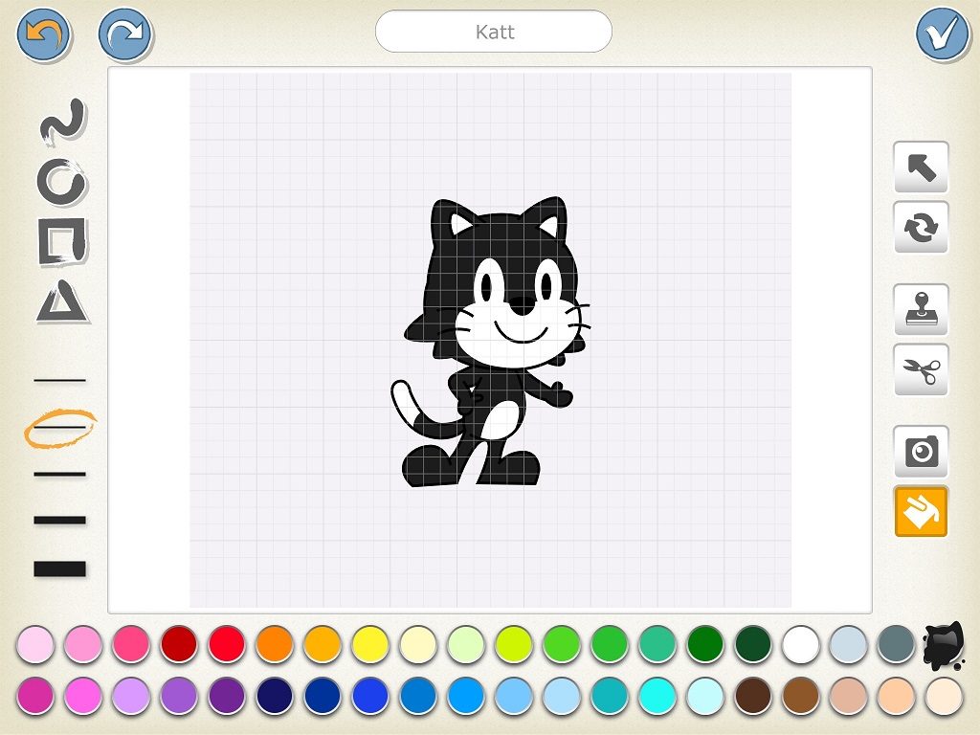
Task: Select the freehand line drawing tool
Action: [x=62, y=122]
